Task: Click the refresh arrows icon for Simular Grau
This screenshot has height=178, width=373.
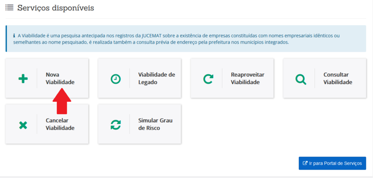Action: (116, 125)
